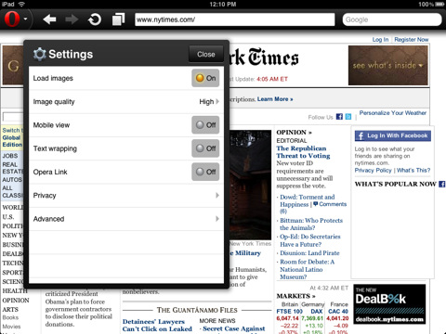Open Dowd: Torment and Happiness article
This screenshot has height=334, width=446.
[x=307, y=200]
